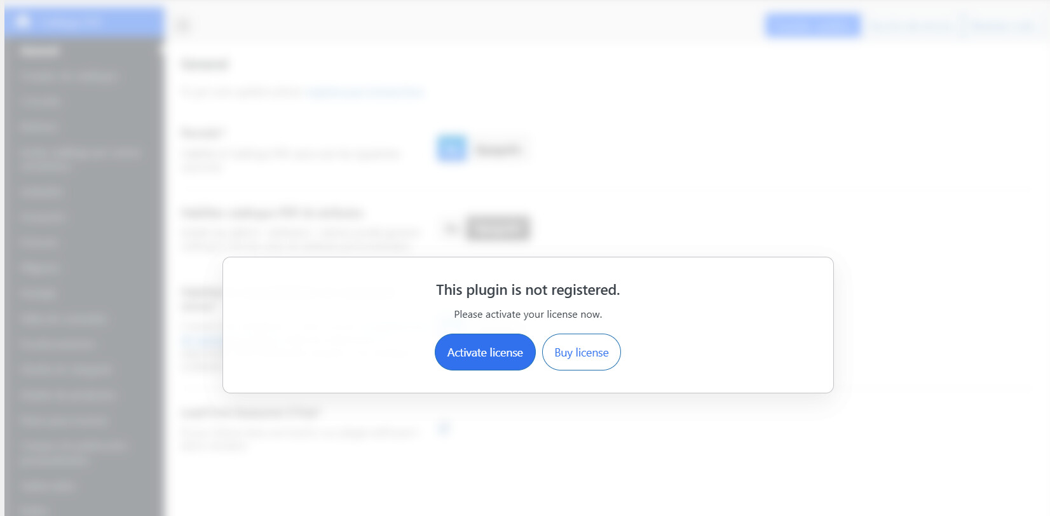Viewport: 1050px width, 516px height.
Task: Click the blurred logo icon in the blue sidebar header
Action: tap(23, 22)
